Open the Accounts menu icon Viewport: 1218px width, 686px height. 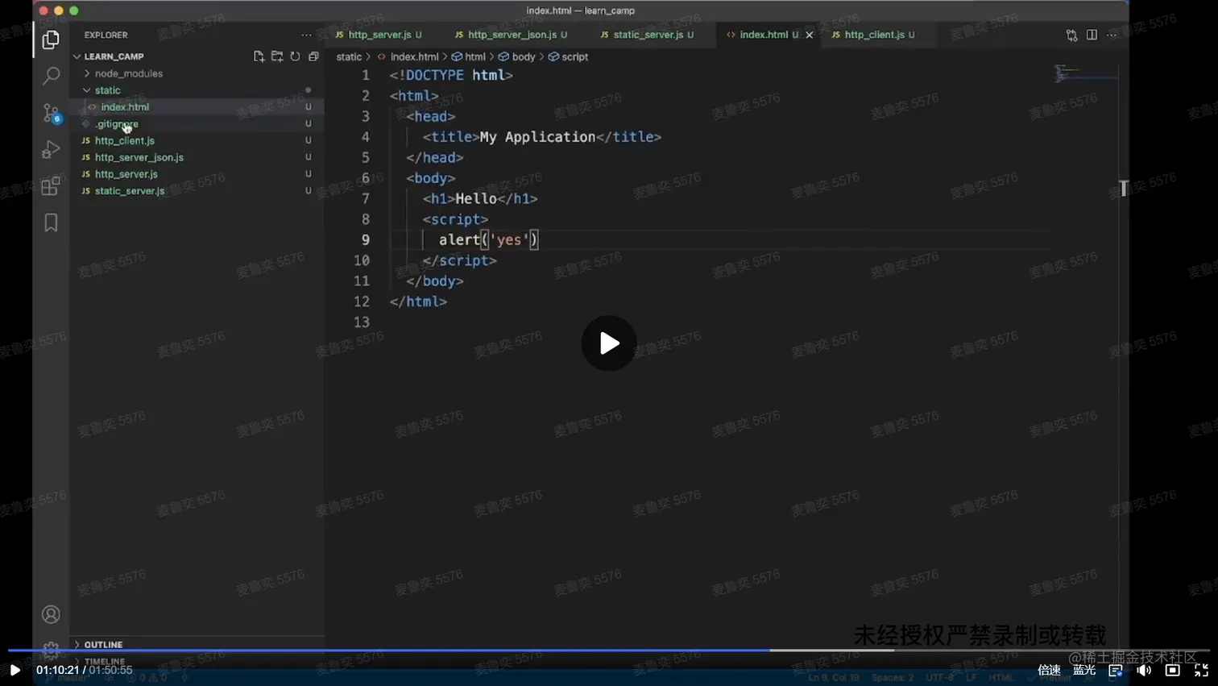coord(51,615)
